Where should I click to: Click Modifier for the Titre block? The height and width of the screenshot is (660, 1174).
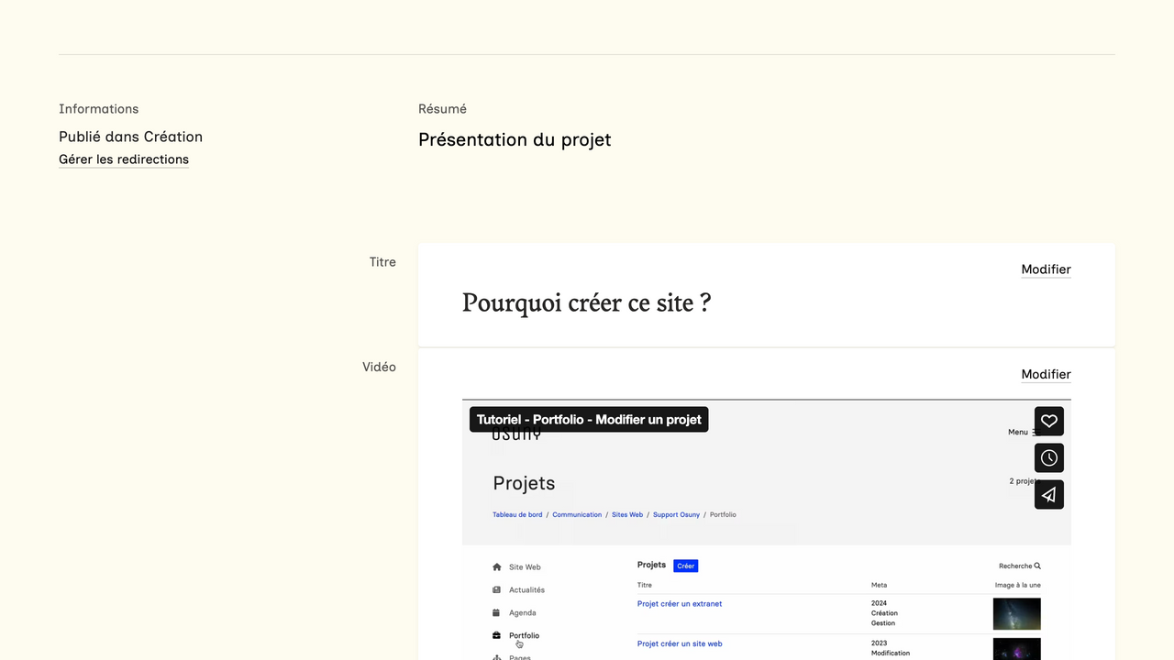(x=1046, y=269)
